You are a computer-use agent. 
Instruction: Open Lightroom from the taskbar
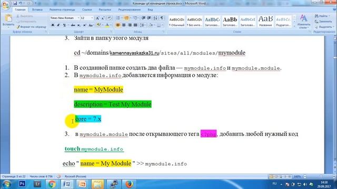[x=37, y=184]
